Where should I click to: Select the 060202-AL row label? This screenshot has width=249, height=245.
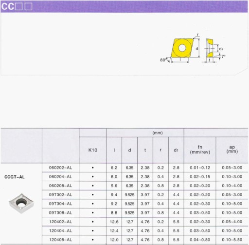60,168
